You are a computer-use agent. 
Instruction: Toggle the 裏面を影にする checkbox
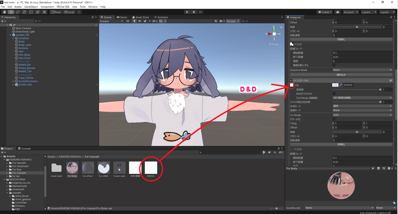pyautogui.click(x=334, y=65)
